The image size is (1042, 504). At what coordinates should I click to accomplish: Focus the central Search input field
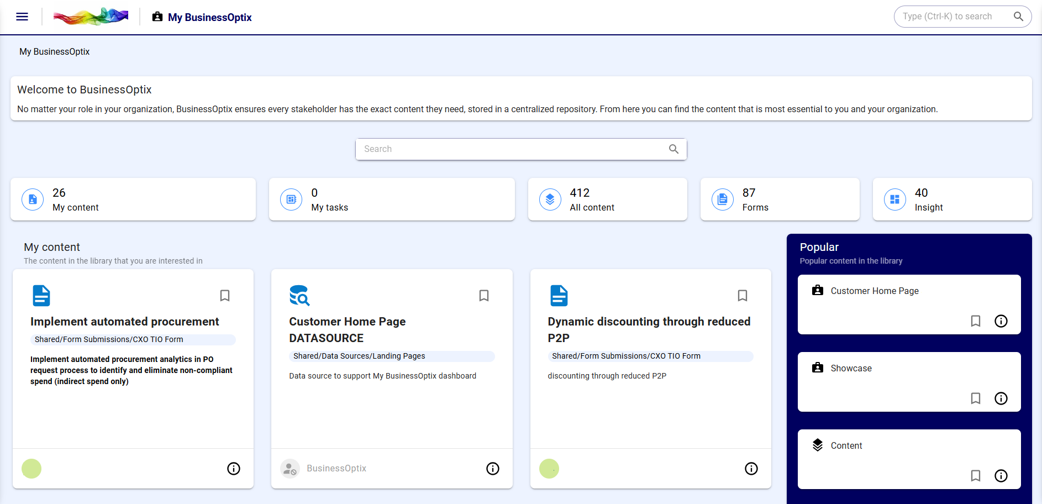[x=514, y=149]
